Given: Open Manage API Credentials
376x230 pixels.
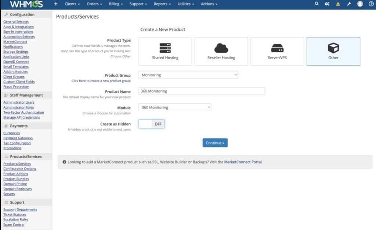Looking at the screenshot, I should (22, 118).
